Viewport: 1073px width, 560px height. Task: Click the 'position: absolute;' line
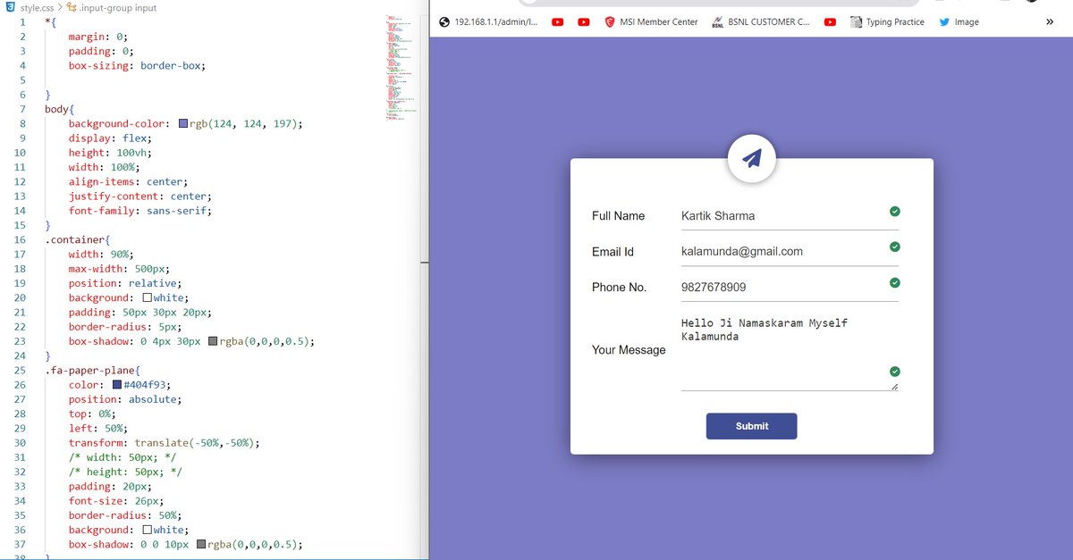(125, 399)
